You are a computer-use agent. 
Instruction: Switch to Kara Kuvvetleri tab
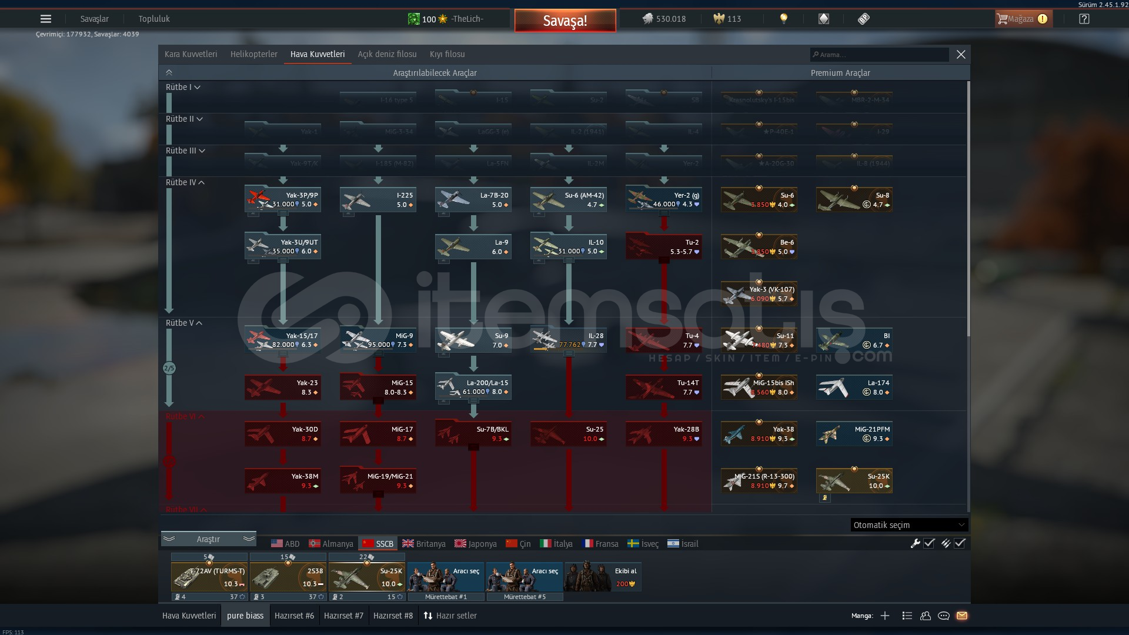point(191,54)
